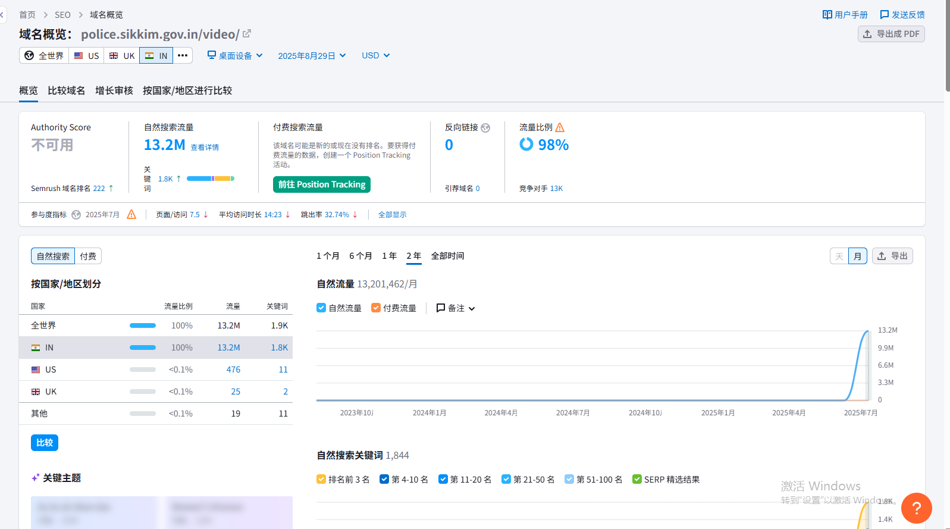Switch to the 比较域名 tab
The height and width of the screenshot is (529, 950).
pyautogui.click(x=66, y=90)
